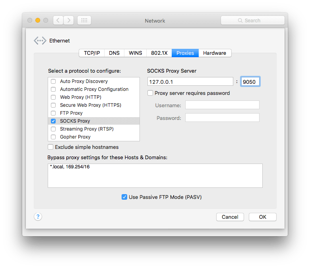This screenshot has height=268, width=310.
Task: Open the DNS tab
Action: [x=114, y=53]
